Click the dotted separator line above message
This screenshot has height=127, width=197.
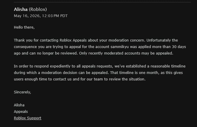[x=102, y=2]
